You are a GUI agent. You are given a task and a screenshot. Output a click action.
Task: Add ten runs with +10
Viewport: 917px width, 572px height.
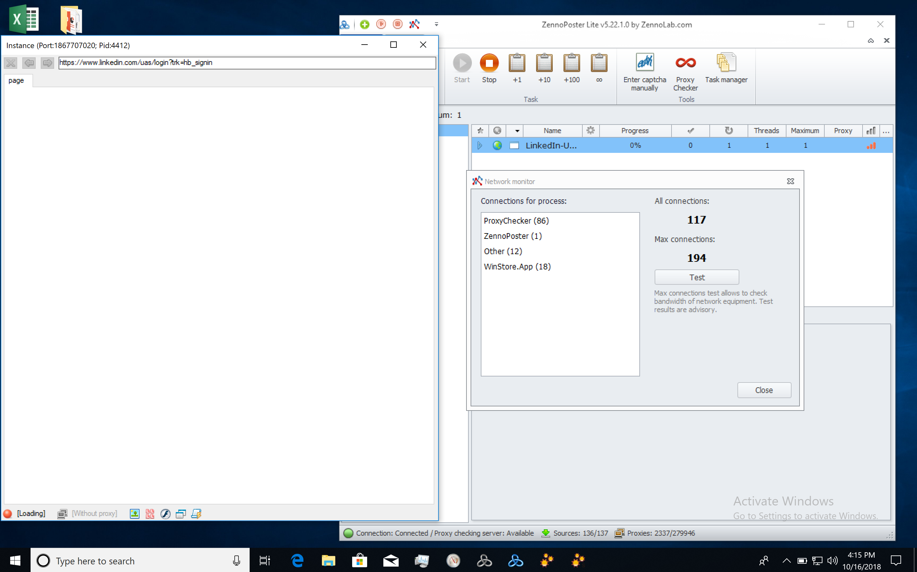click(544, 68)
